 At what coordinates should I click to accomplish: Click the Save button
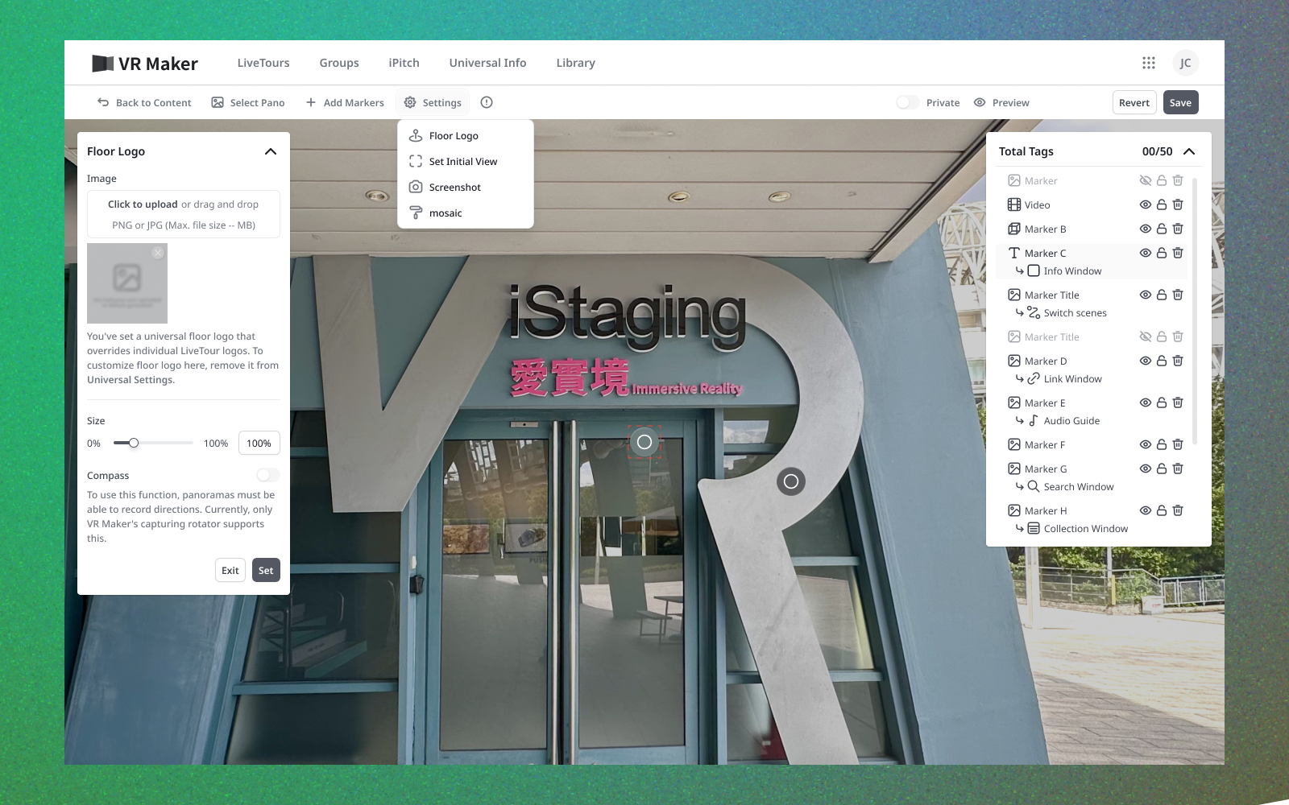(x=1180, y=102)
